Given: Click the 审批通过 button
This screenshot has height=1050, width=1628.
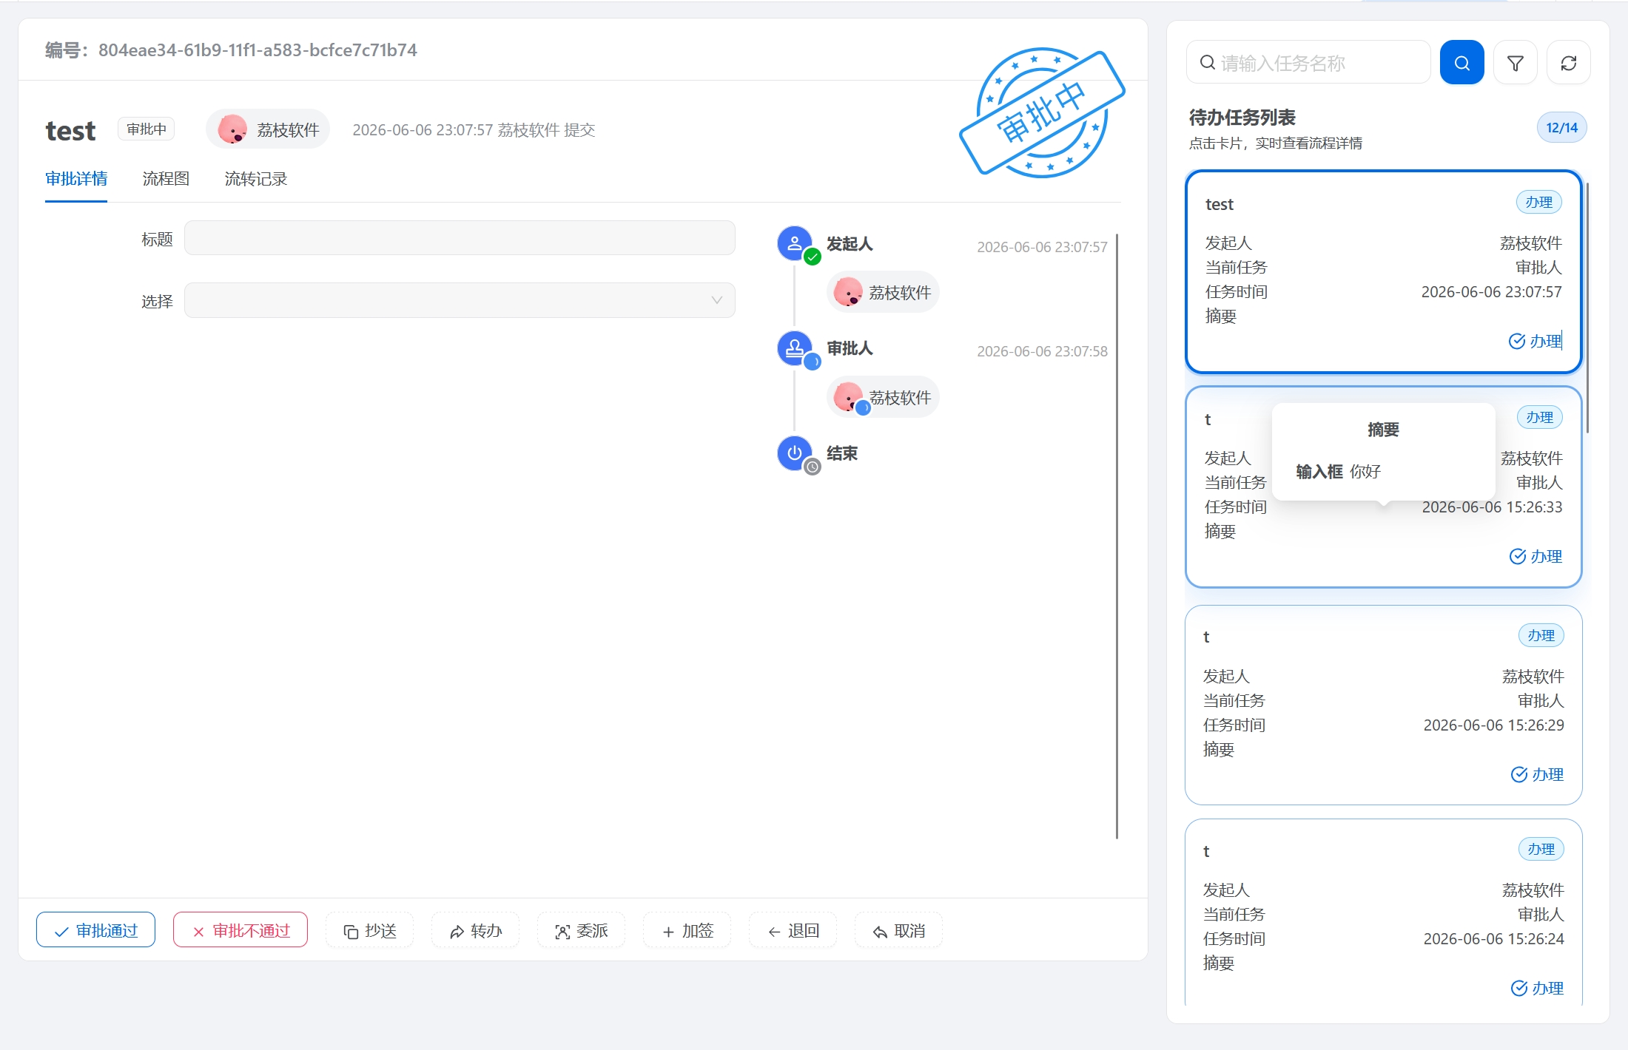Looking at the screenshot, I should (95, 930).
